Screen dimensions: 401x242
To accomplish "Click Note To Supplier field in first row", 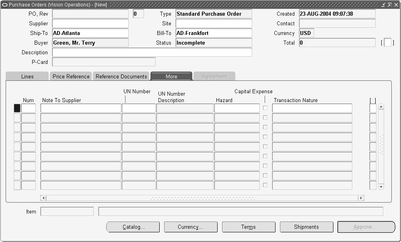I will coord(80,108).
